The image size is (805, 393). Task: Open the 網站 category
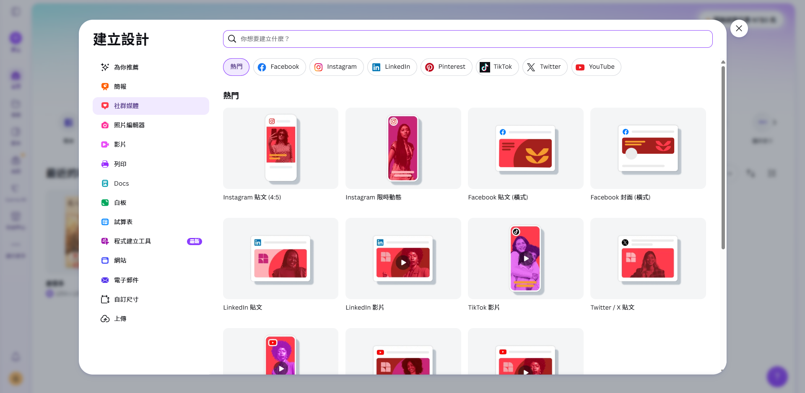point(151,260)
